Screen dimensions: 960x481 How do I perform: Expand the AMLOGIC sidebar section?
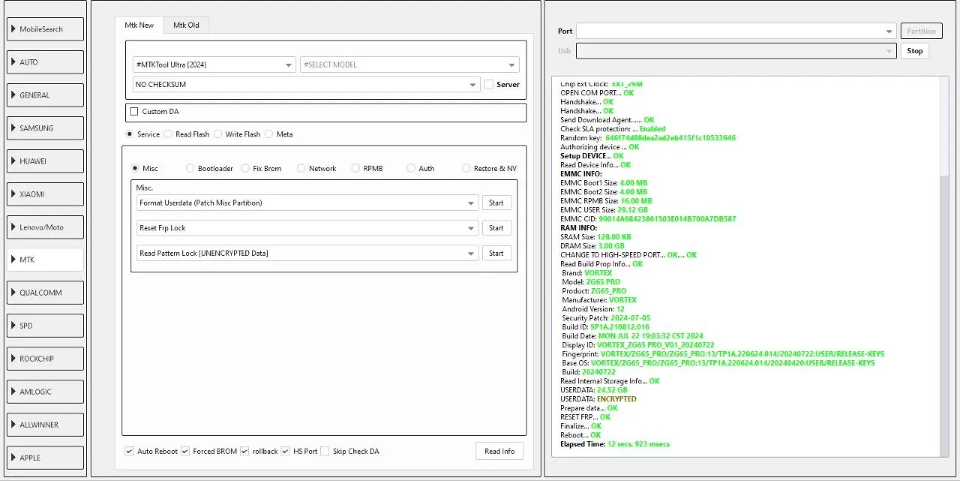(x=45, y=392)
